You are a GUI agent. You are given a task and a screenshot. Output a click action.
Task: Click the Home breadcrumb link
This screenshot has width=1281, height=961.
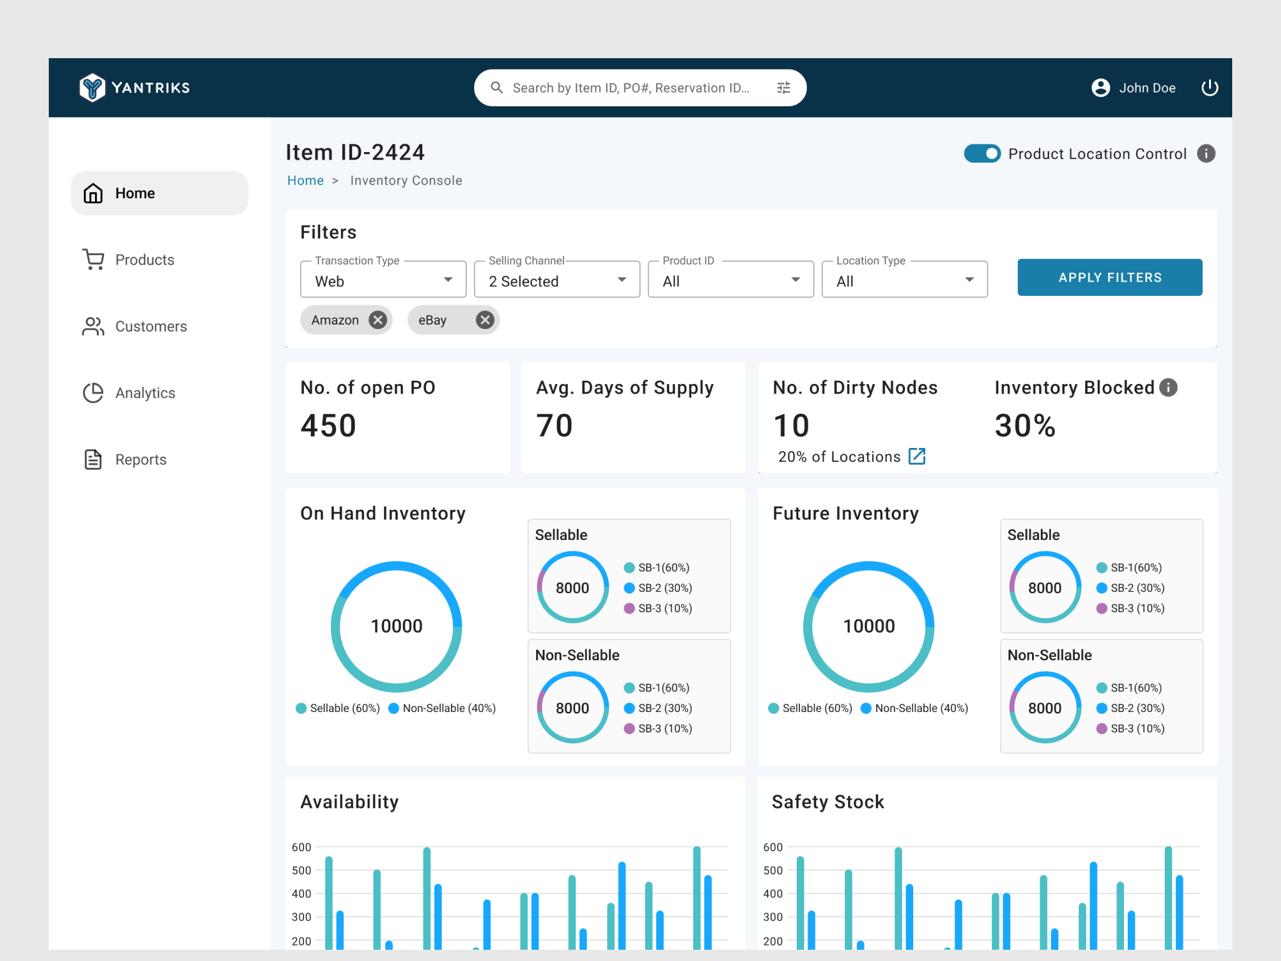point(305,180)
